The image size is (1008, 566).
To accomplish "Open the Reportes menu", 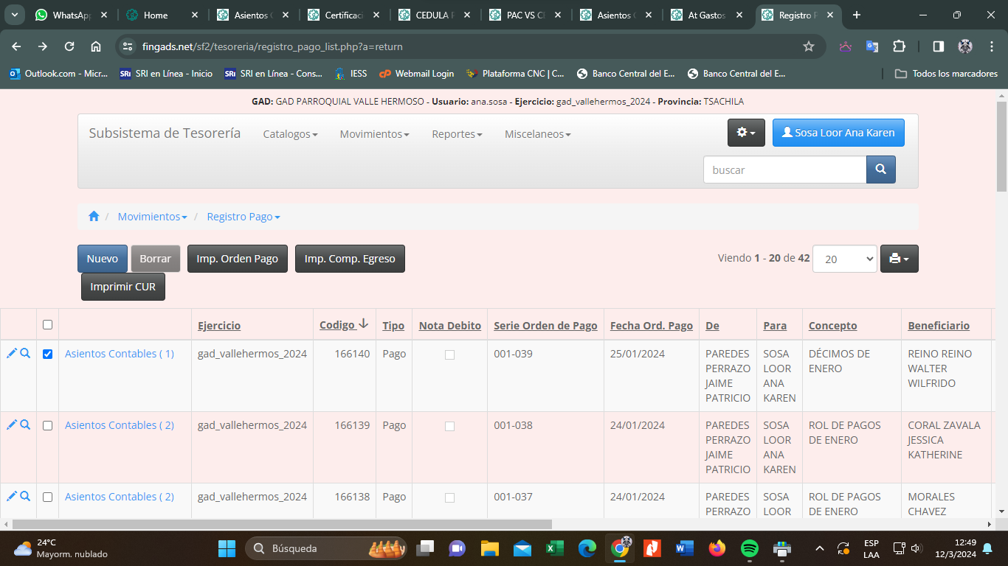I will pyautogui.click(x=457, y=134).
